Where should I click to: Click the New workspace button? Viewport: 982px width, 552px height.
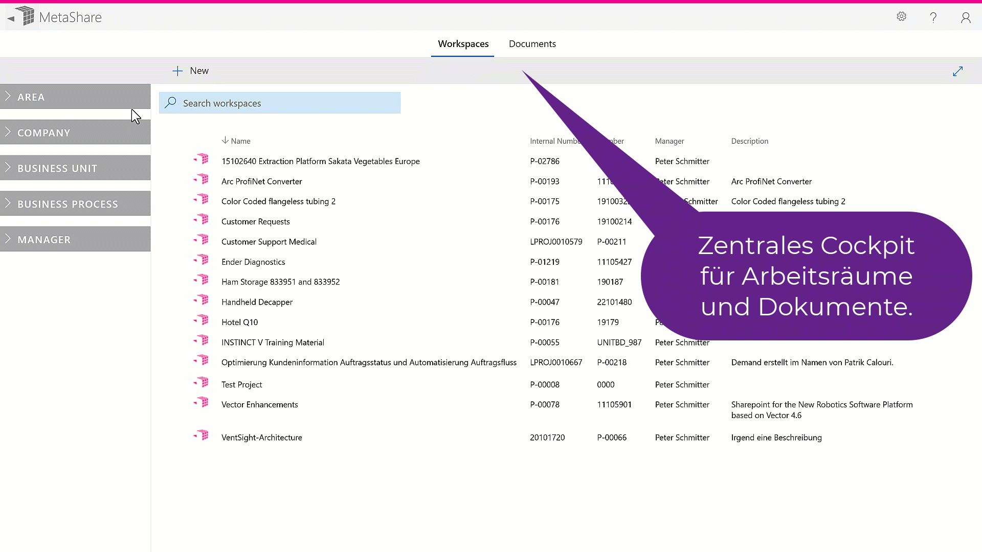pyautogui.click(x=191, y=71)
